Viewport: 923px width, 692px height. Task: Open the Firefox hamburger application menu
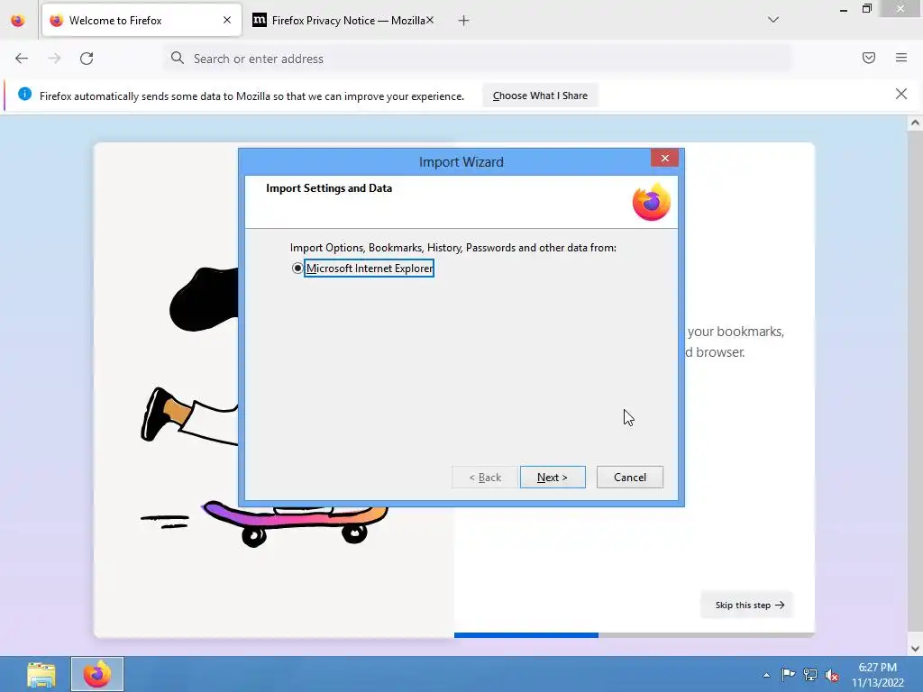point(901,58)
